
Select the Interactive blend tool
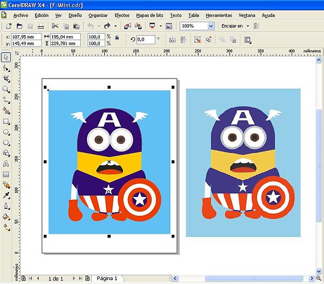click(6, 185)
